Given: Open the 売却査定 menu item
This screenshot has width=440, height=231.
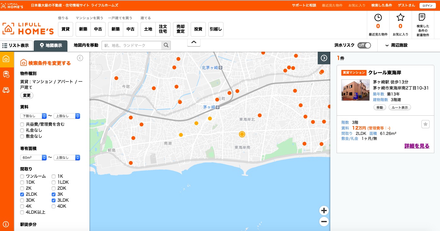Looking at the screenshot, I should [x=181, y=29].
